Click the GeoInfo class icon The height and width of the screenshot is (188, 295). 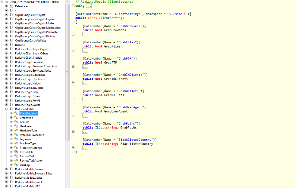[x=16, y=122]
